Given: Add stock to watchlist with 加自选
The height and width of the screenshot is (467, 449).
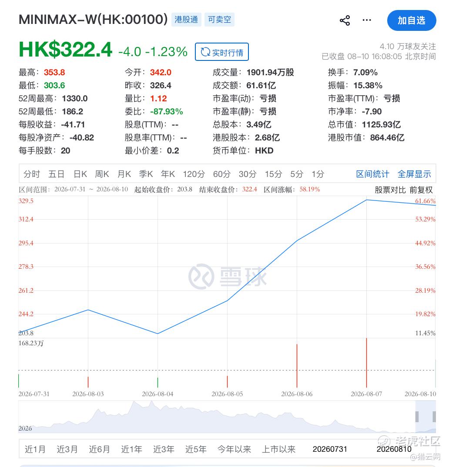Looking at the screenshot, I should [x=412, y=20].
